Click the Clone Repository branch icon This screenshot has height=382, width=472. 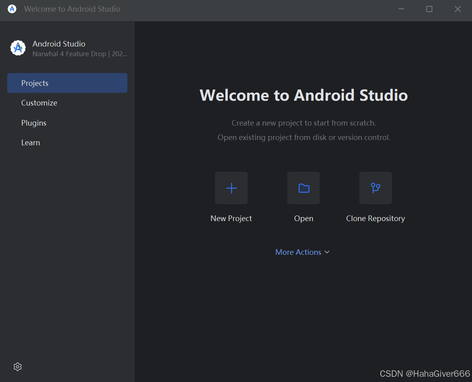375,188
